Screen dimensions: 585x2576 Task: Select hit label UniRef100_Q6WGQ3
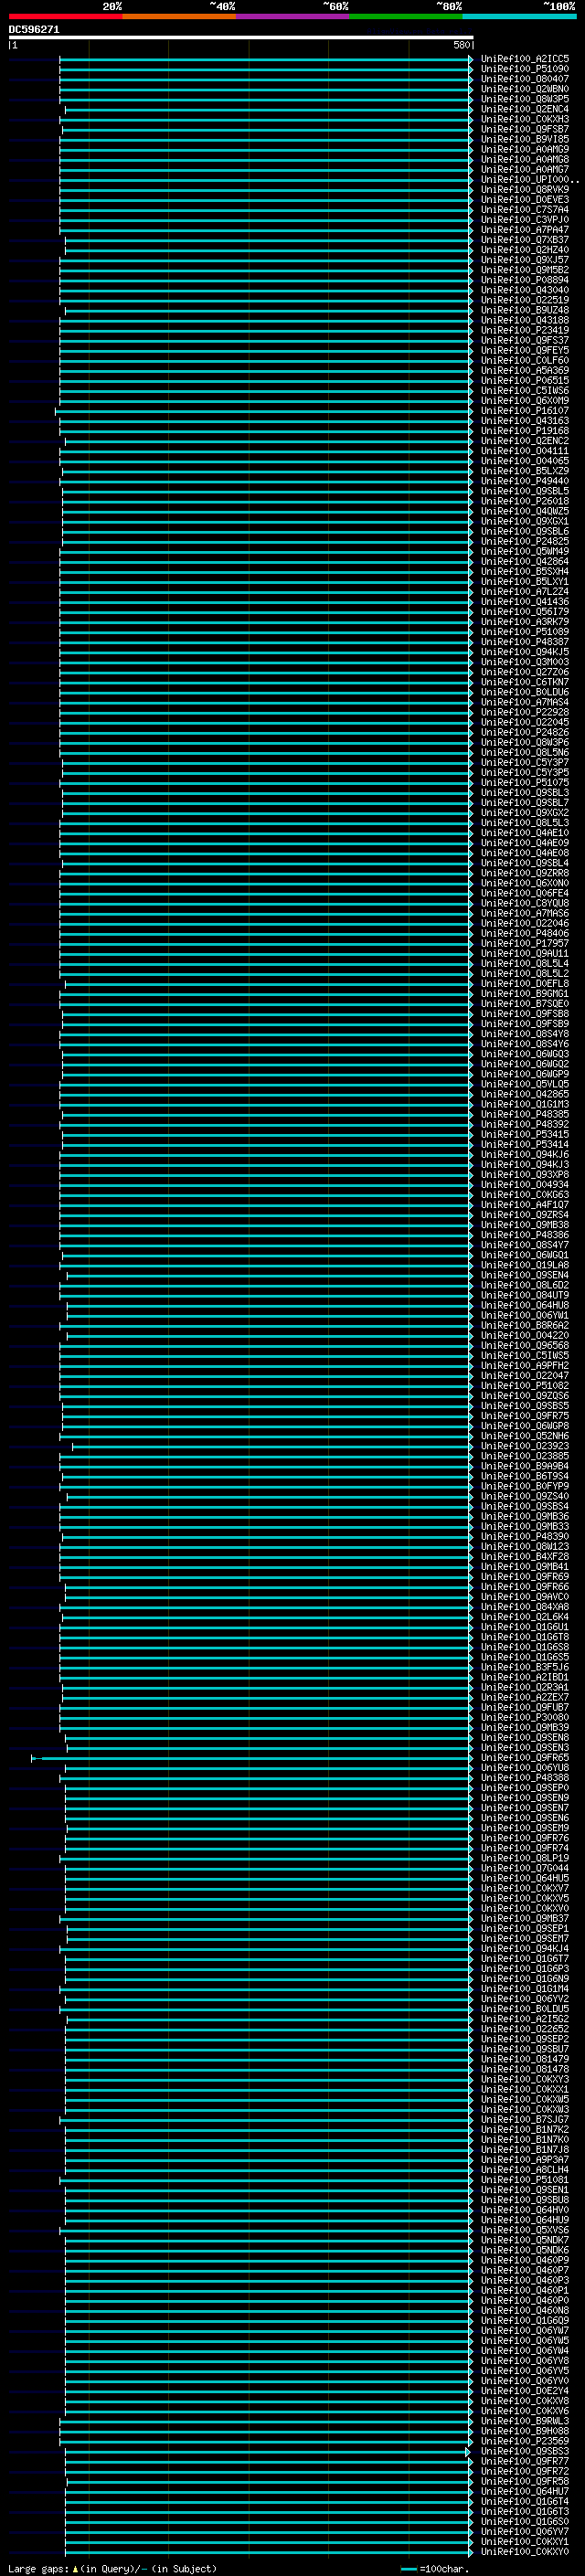point(525,1054)
